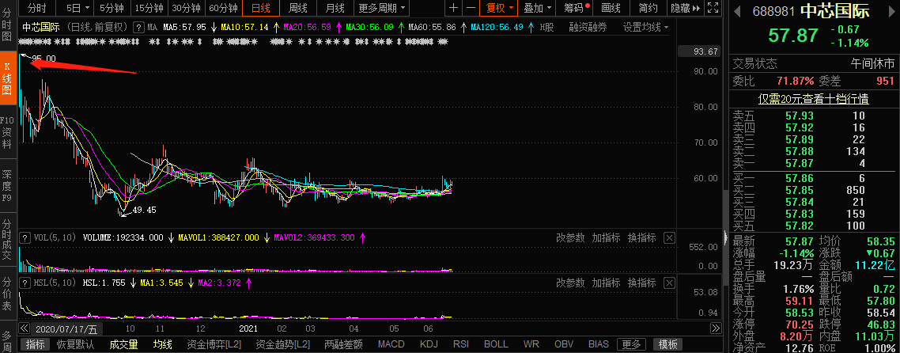Open the 复权 dropdown
The height and width of the screenshot is (353, 900).
click(x=499, y=8)
